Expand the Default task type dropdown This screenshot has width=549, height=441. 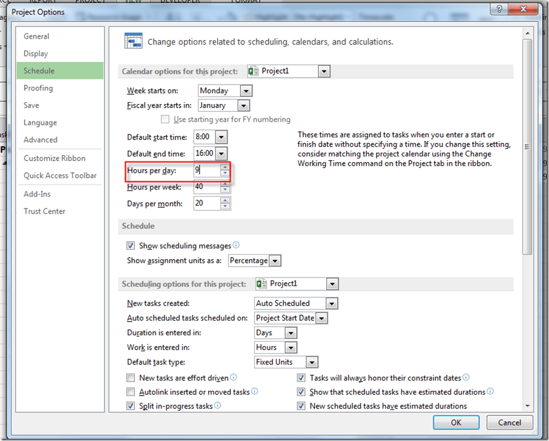311,362
